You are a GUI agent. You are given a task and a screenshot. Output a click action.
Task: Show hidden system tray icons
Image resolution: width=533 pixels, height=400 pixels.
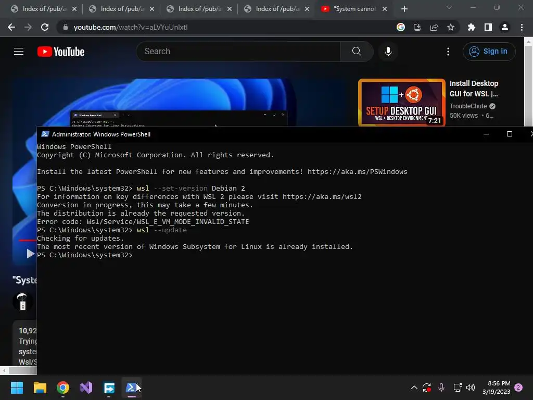(414, 387)
